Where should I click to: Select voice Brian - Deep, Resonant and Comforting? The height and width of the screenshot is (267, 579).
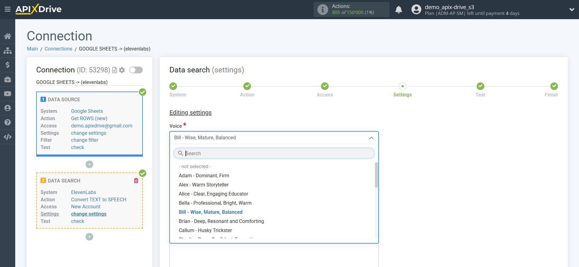221,221
